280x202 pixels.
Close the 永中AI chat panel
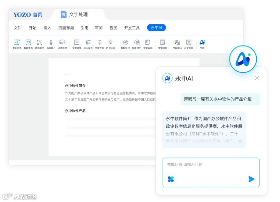click(257, 78)
